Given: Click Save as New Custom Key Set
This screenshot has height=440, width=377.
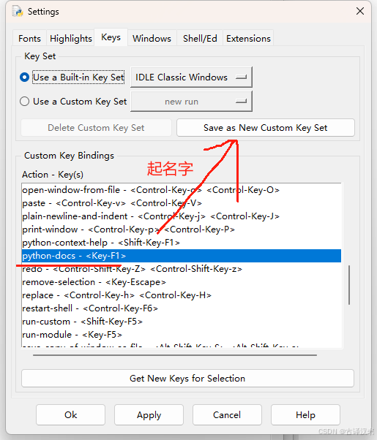Looking at the screenshot, I should click(266, 128).
